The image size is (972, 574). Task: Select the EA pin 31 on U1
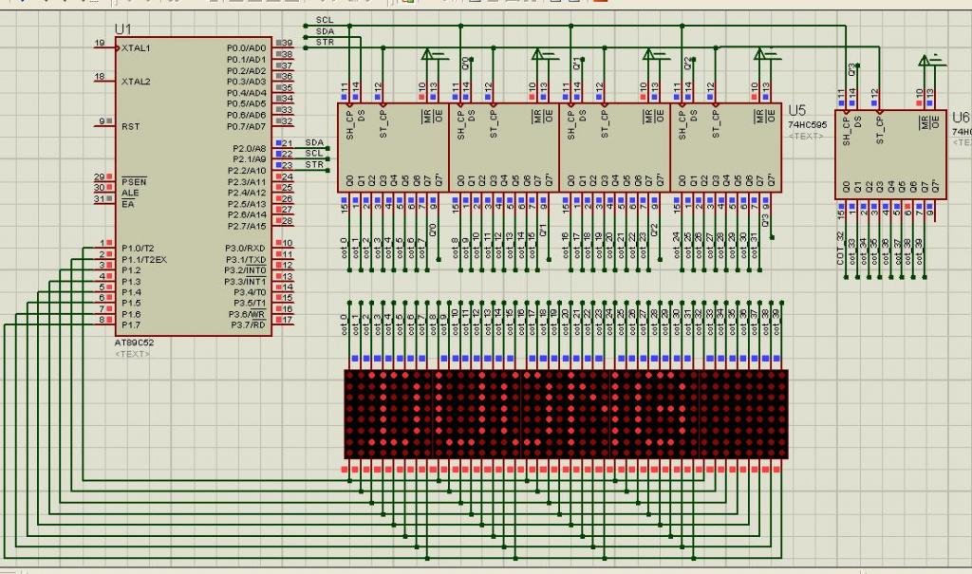(x=104, y=201)
